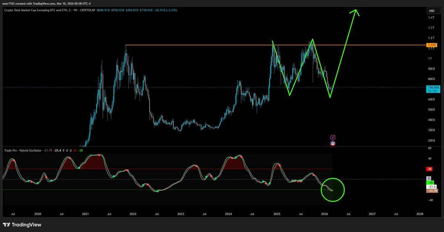
Task: Click the 300B price axis label
Action: (431, 130)
